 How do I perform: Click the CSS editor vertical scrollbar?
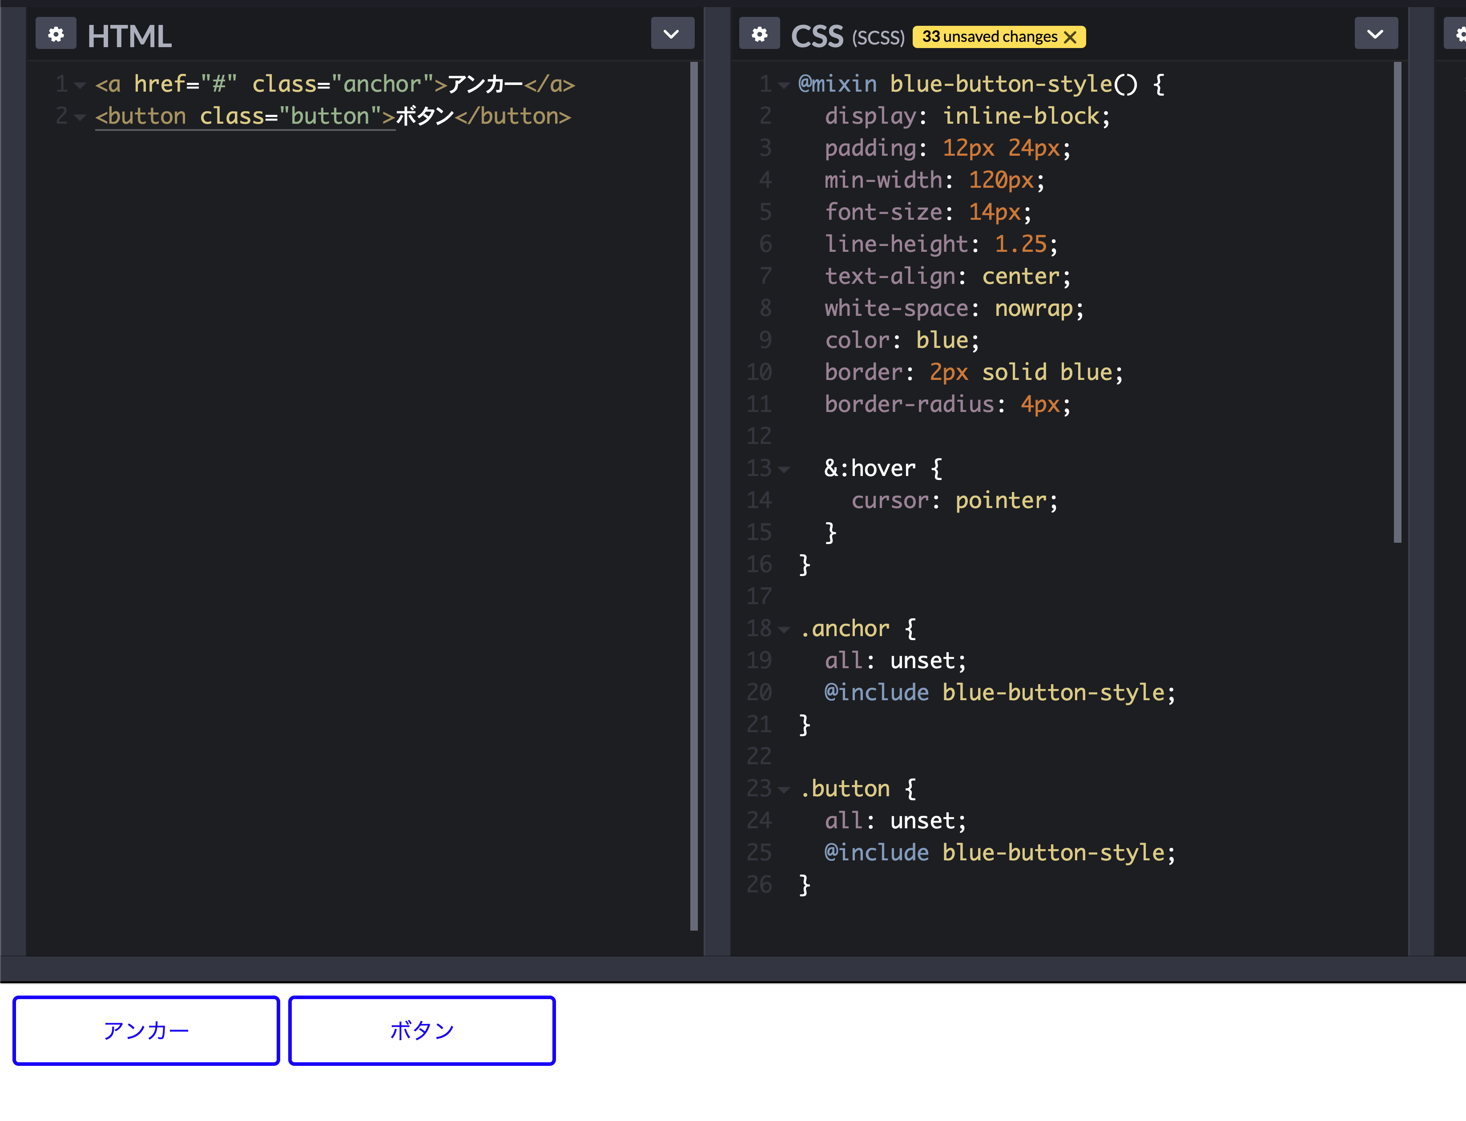[1397, 300]
